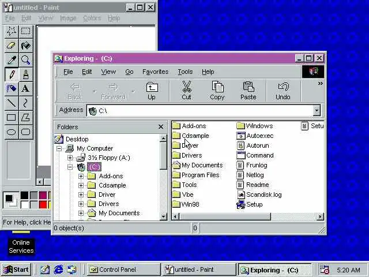The height and width of the screenshot is (277, 369).
Task: Open the File menu in Explorer
Action: point(68,72)
